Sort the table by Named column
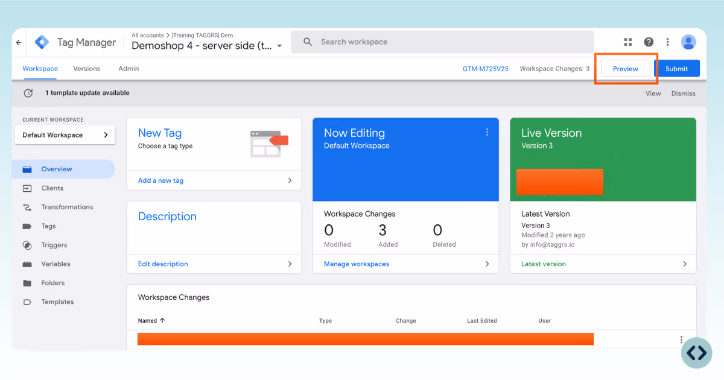The height and width of the screenshot is (380, 724). click(151, 321)
